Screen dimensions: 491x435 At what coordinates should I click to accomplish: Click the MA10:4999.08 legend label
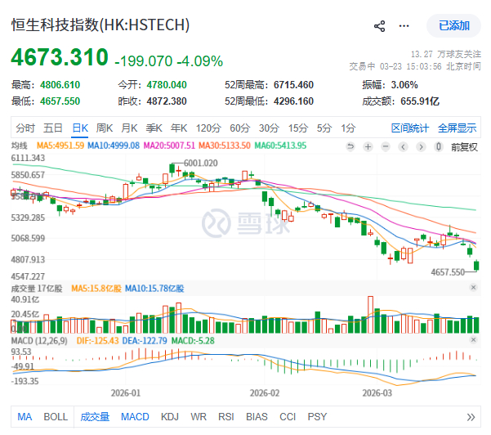tap(114, 146)
